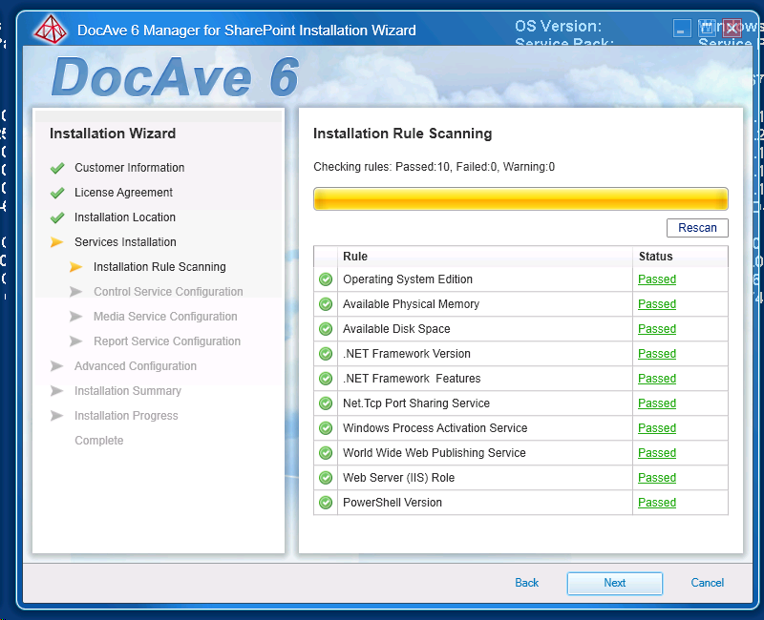764x620 pixels.
Task: Click green check icon beside PowerShell Version
Action: point(326,503)
